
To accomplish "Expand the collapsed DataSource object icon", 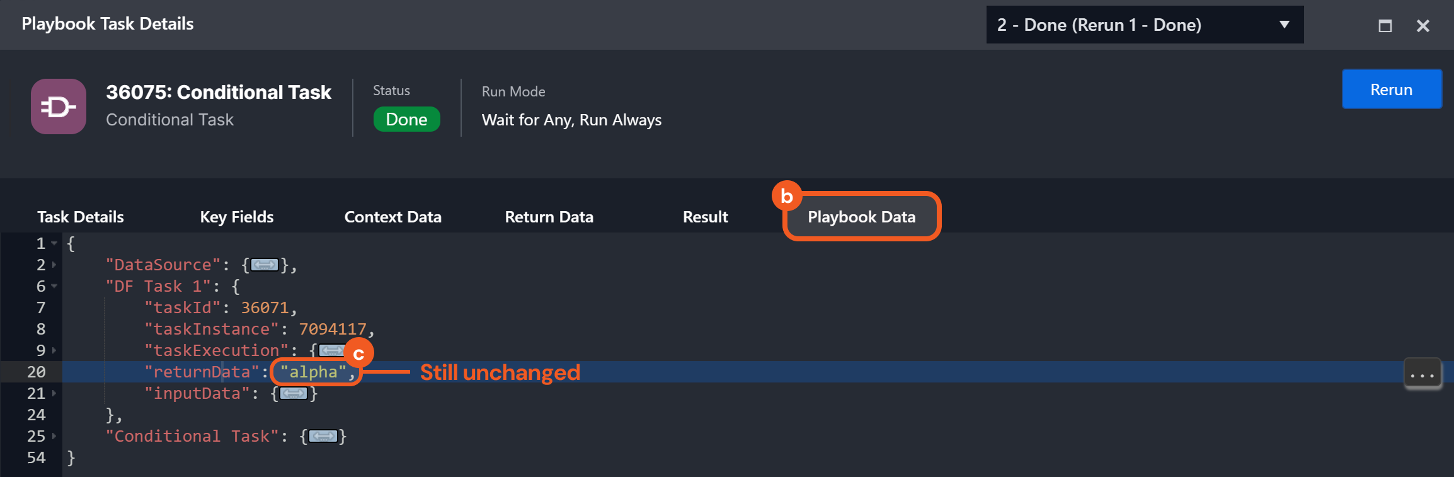I will click(x=265, y=265).
